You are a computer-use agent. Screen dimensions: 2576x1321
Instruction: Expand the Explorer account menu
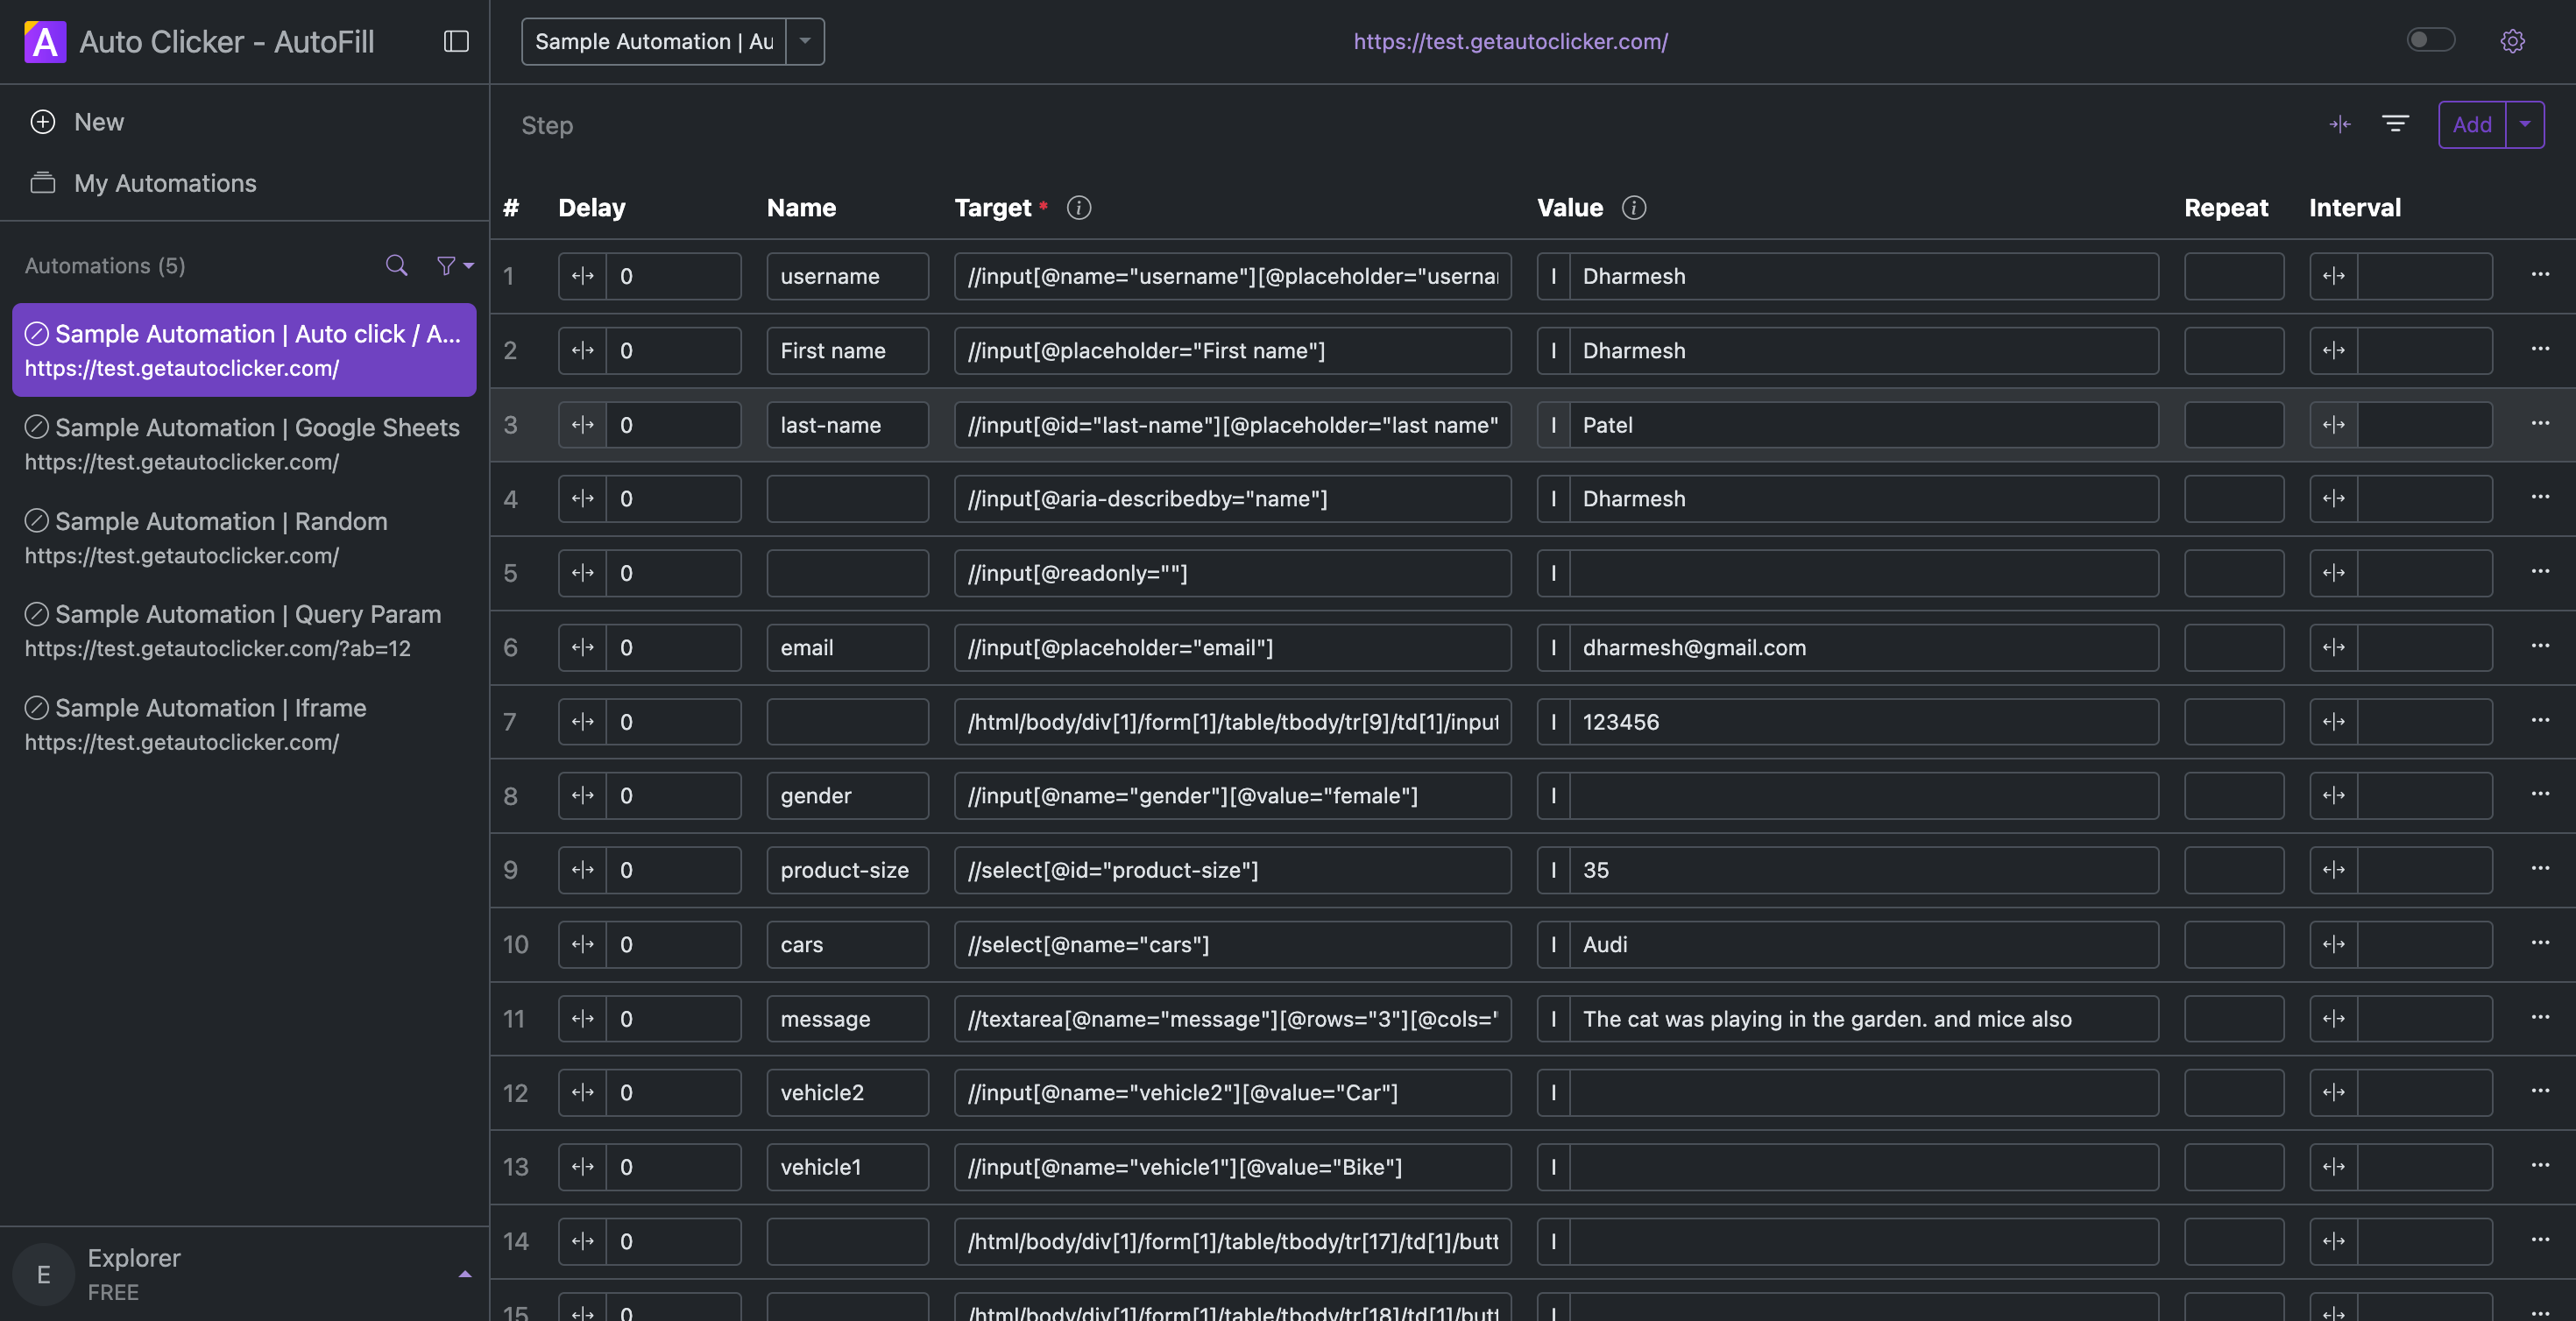coord(465,1274)
